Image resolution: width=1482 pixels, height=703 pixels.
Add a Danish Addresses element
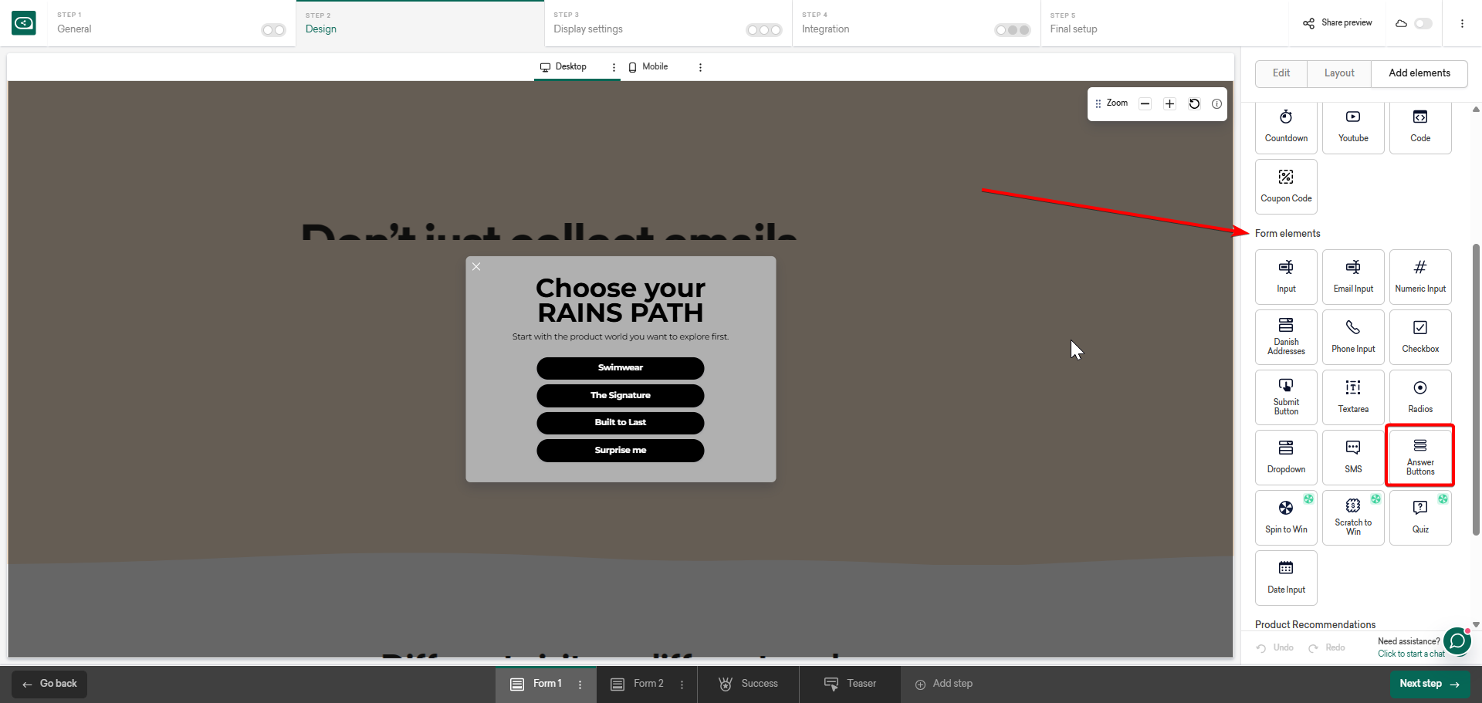[1286, 337]
